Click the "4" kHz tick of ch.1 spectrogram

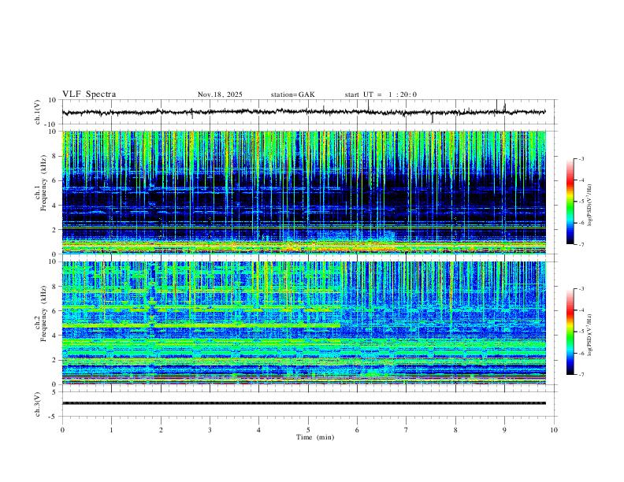click(x=54, y=206)
